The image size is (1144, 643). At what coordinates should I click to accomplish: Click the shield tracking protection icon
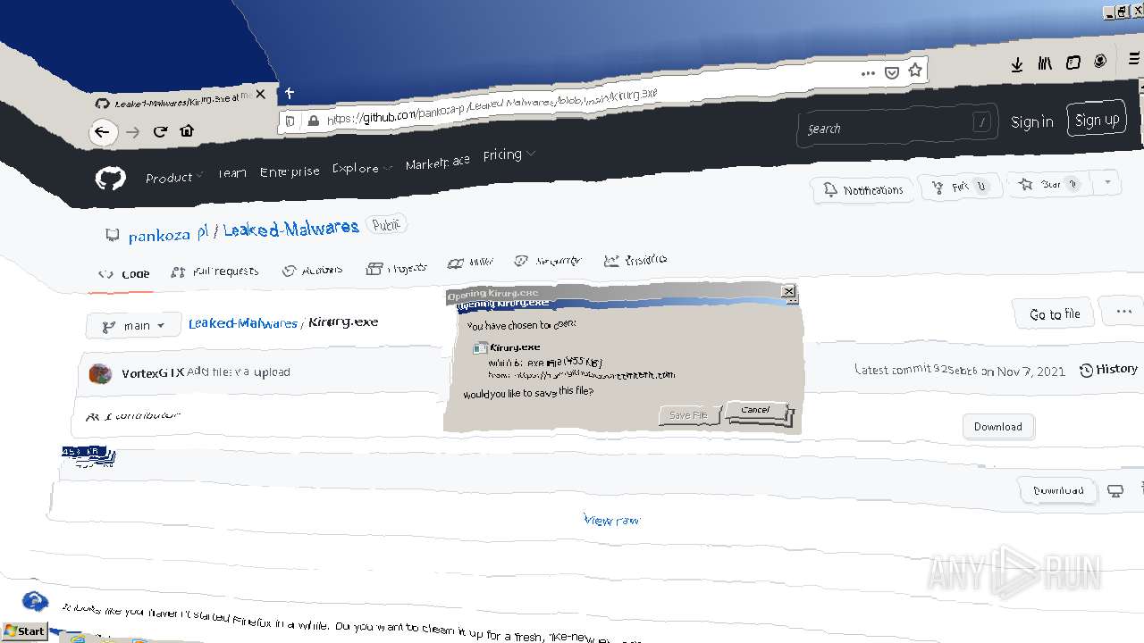(x=290, y=121)
